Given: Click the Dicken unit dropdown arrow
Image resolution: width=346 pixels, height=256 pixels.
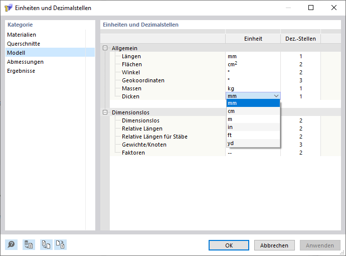Looking at the screenshot, I should click(x=276, y=96).
